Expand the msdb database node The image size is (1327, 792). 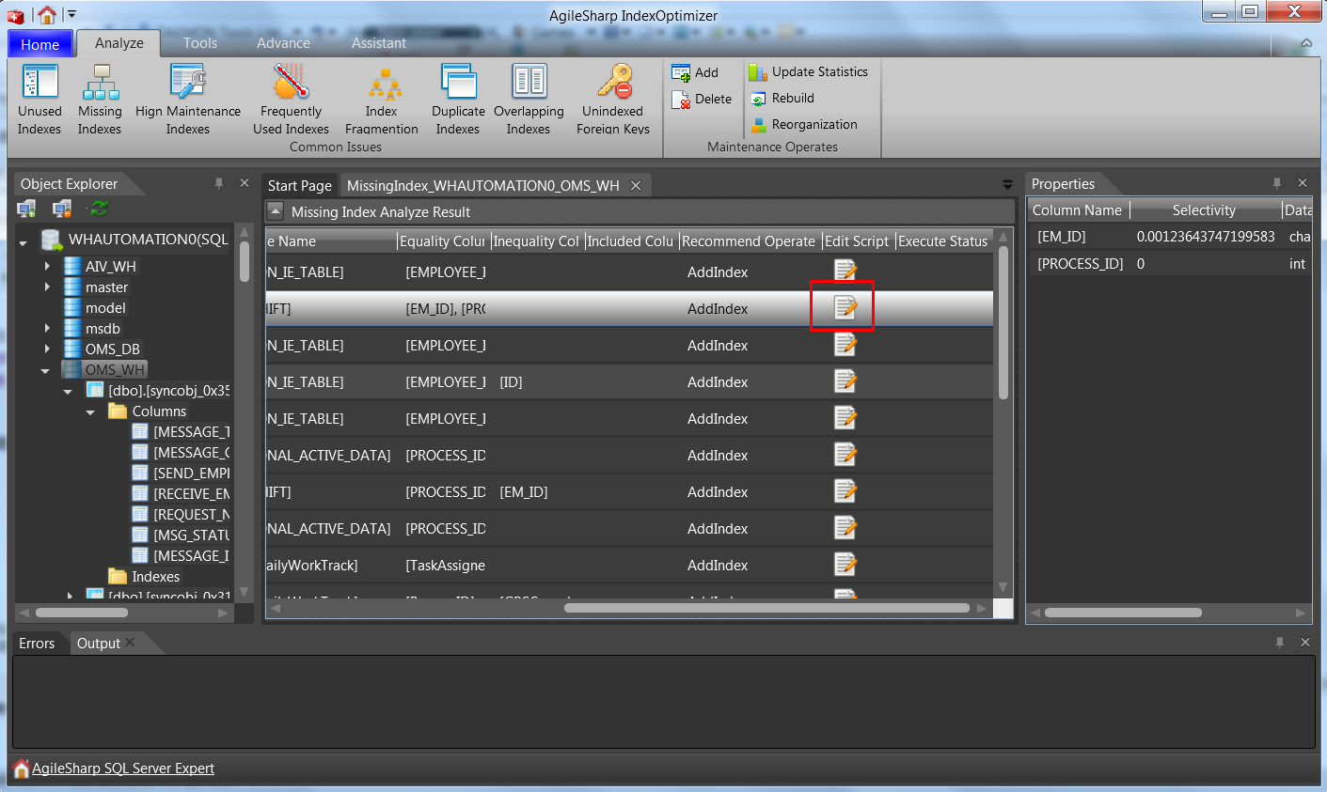point(47,328)
